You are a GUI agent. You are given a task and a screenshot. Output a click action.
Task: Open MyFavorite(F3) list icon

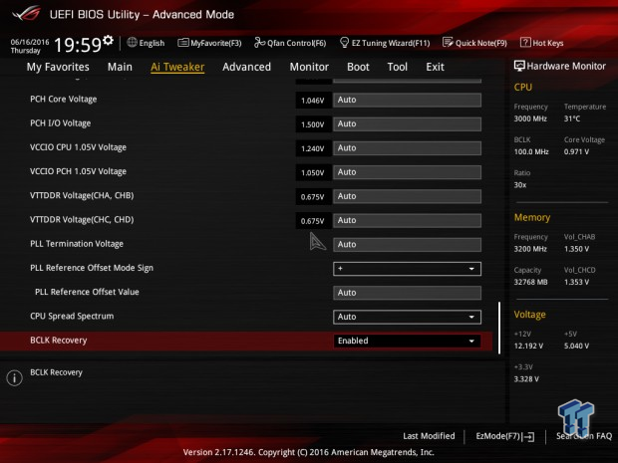point(182,43)
